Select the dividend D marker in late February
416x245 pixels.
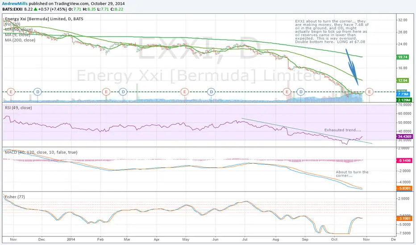pyautogui.click(x=123, y=92)
